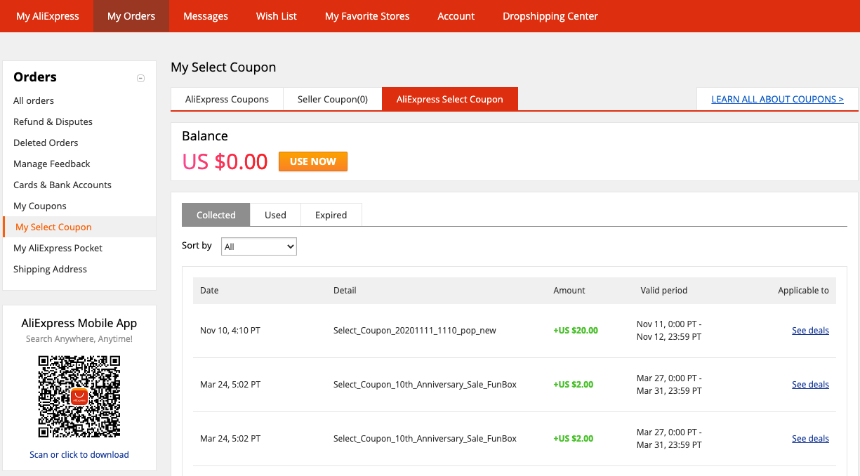Switch to Seller Coupon(0) tab

[333, 99]
